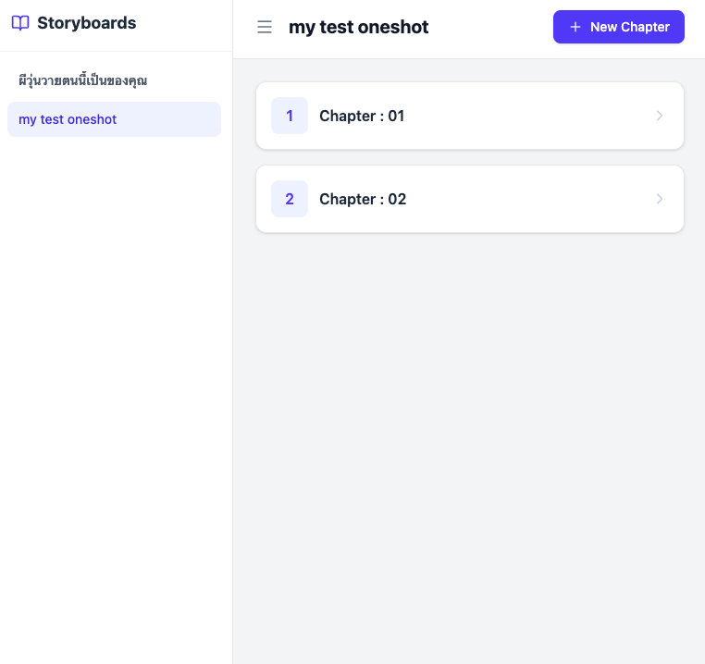Click the vertical divider beside the sidebar
This screenshot has width=705, height=664.
click(232, 370)
